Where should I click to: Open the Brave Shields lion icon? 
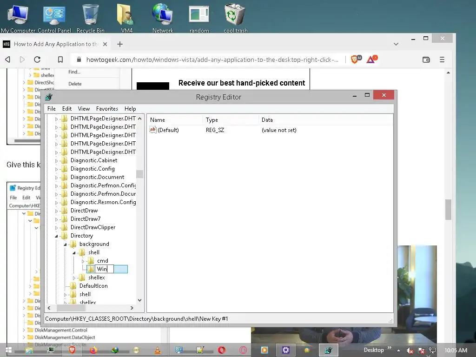click(356, 59)
